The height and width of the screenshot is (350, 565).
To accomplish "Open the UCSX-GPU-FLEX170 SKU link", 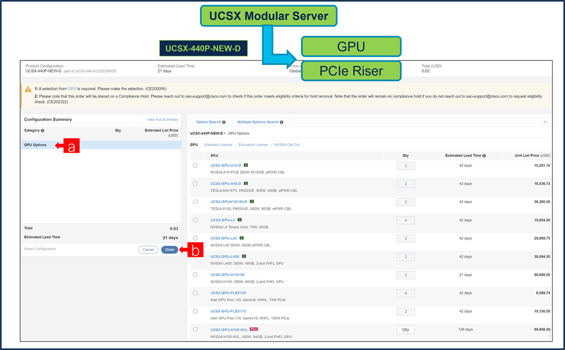I will [228, 311].
